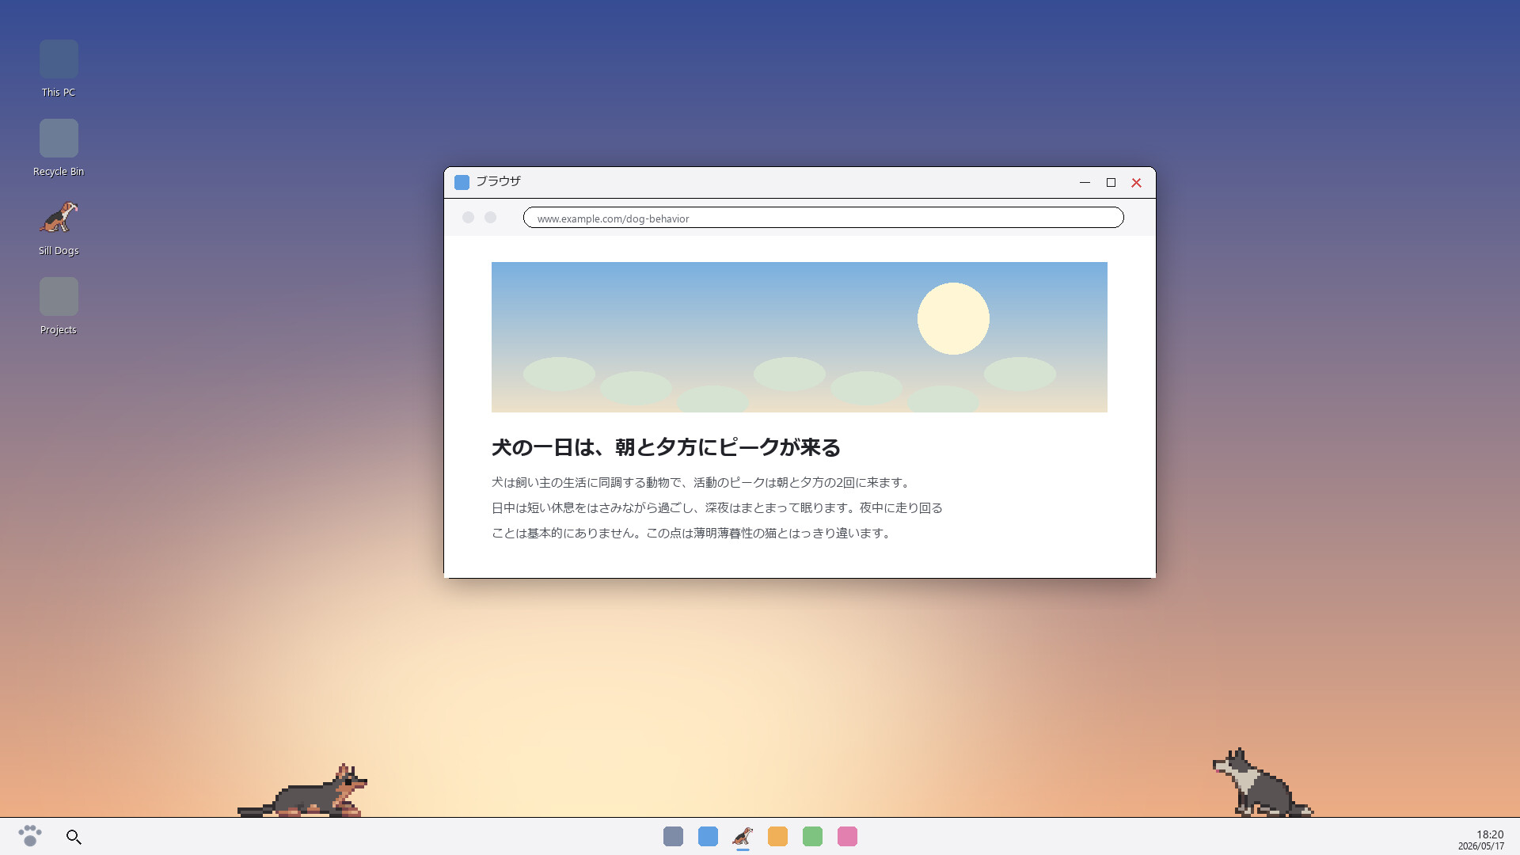Click the taskbar date 2026/05/17
The image size is (1520, 855).
click(x=1480, y=846)
